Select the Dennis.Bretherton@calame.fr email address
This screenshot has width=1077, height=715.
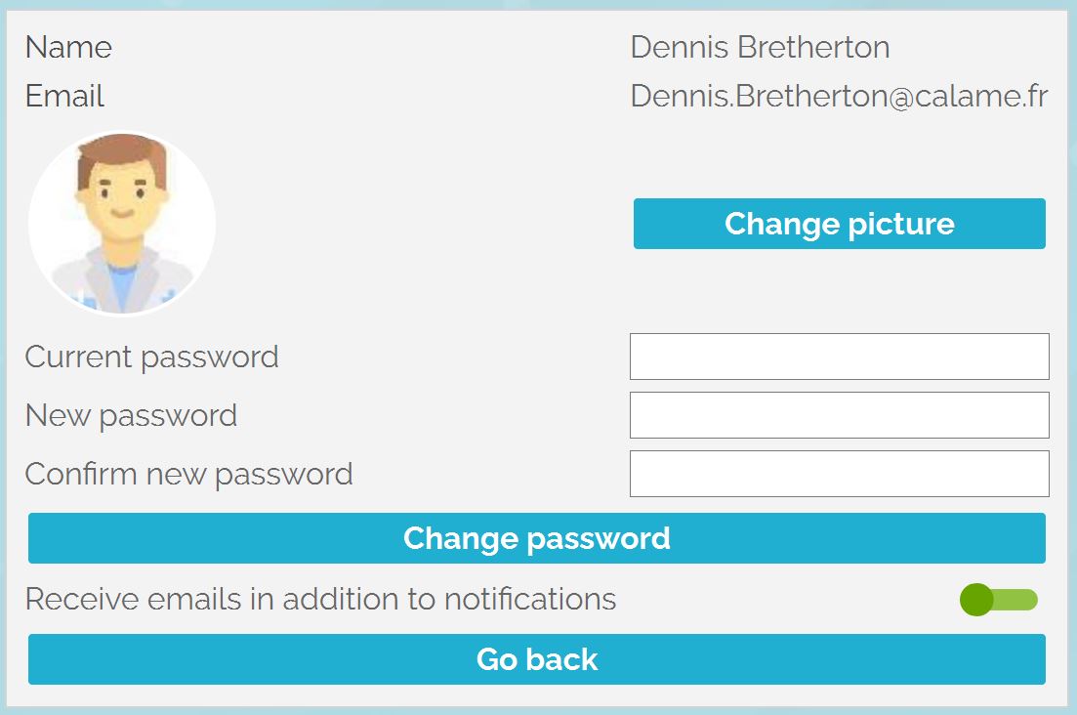[x=840, y=96]
